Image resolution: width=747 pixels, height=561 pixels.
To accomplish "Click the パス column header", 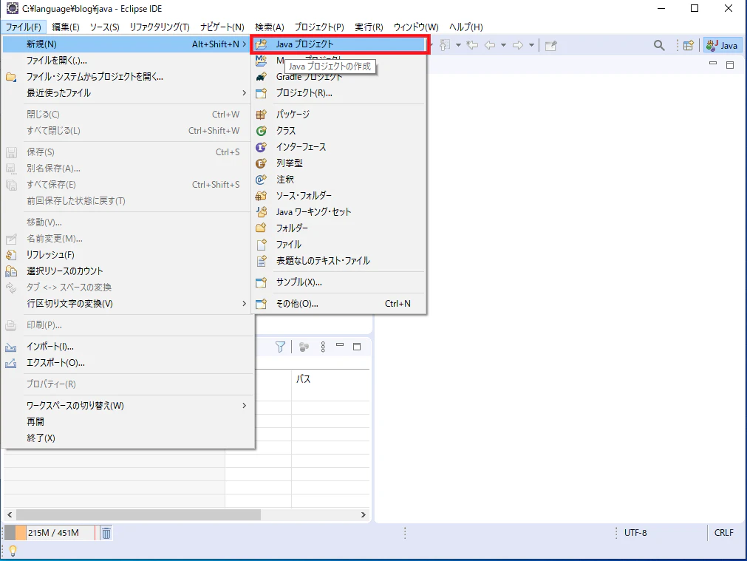I will (330, 379).
